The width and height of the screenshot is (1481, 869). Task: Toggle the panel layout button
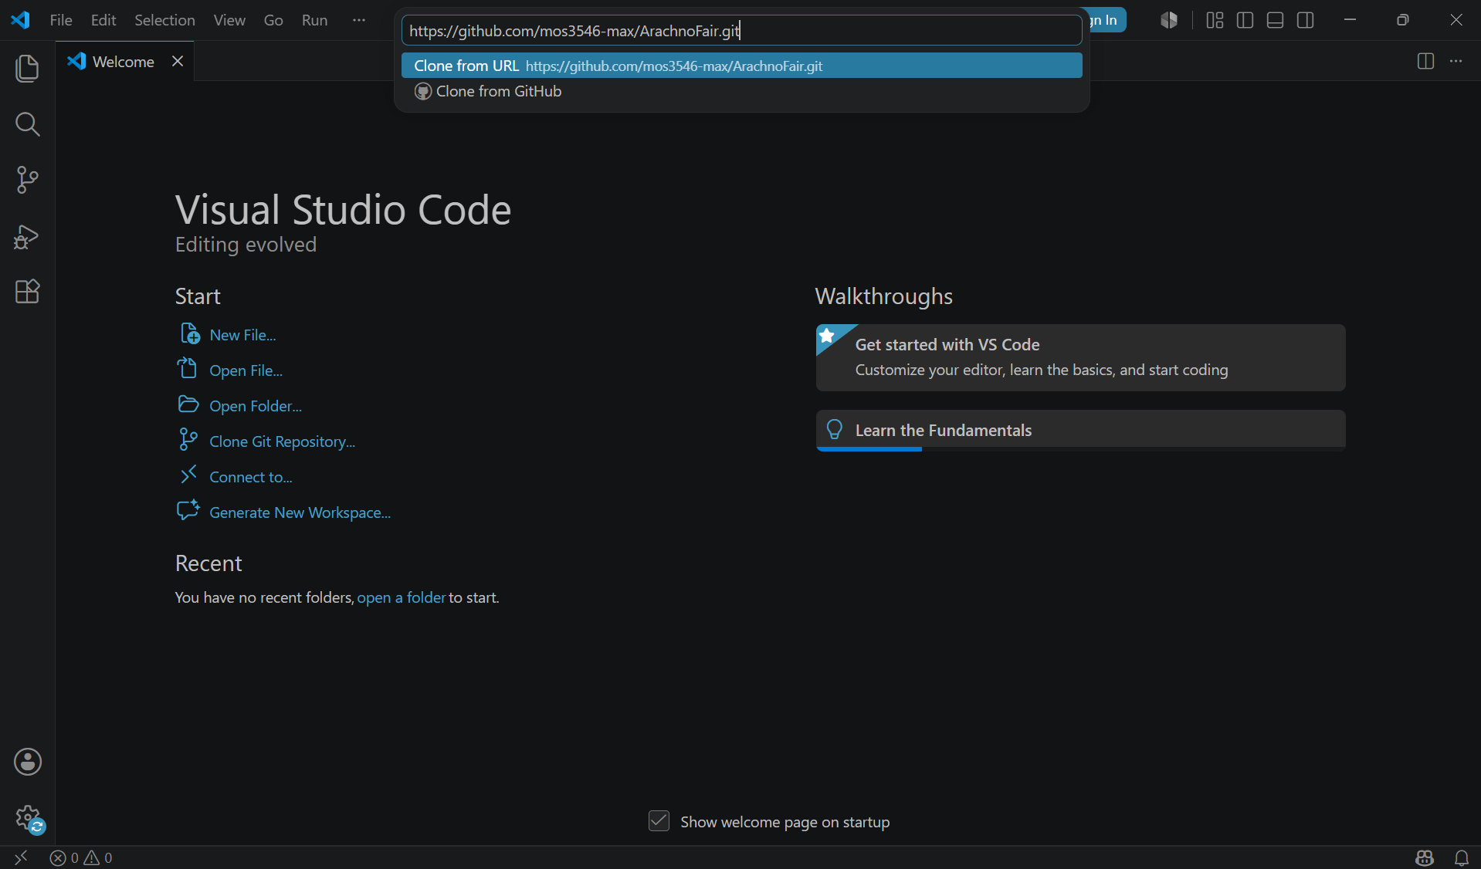[1276, 20]
